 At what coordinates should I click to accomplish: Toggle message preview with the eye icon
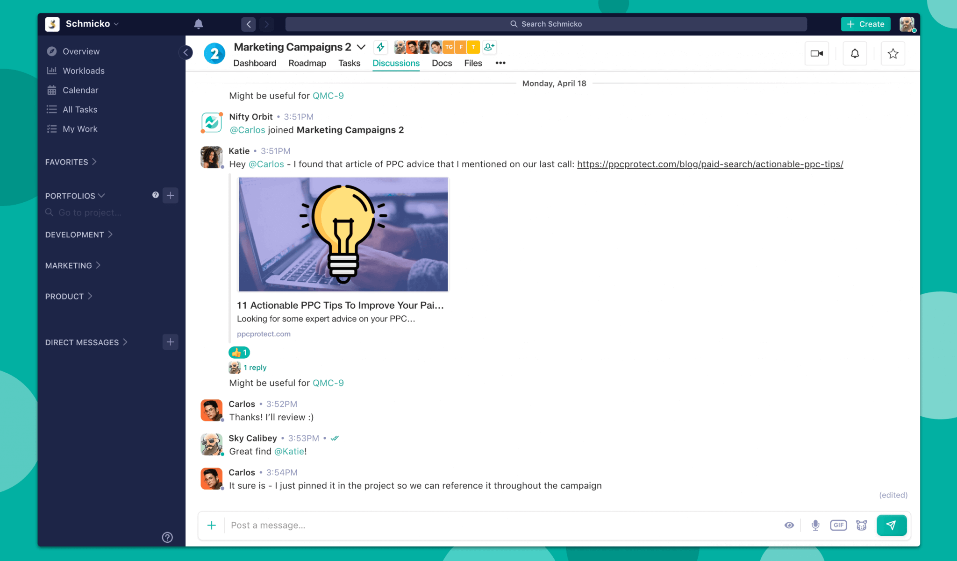point(789,525)
